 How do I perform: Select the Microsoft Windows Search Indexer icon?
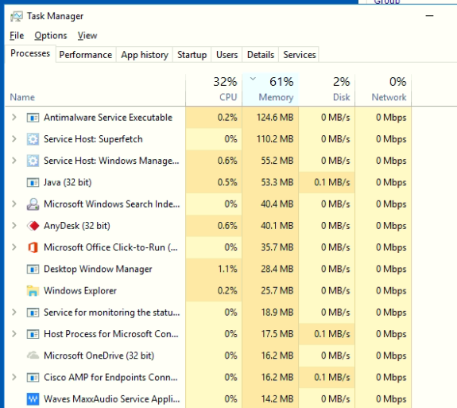coord(33,204)
